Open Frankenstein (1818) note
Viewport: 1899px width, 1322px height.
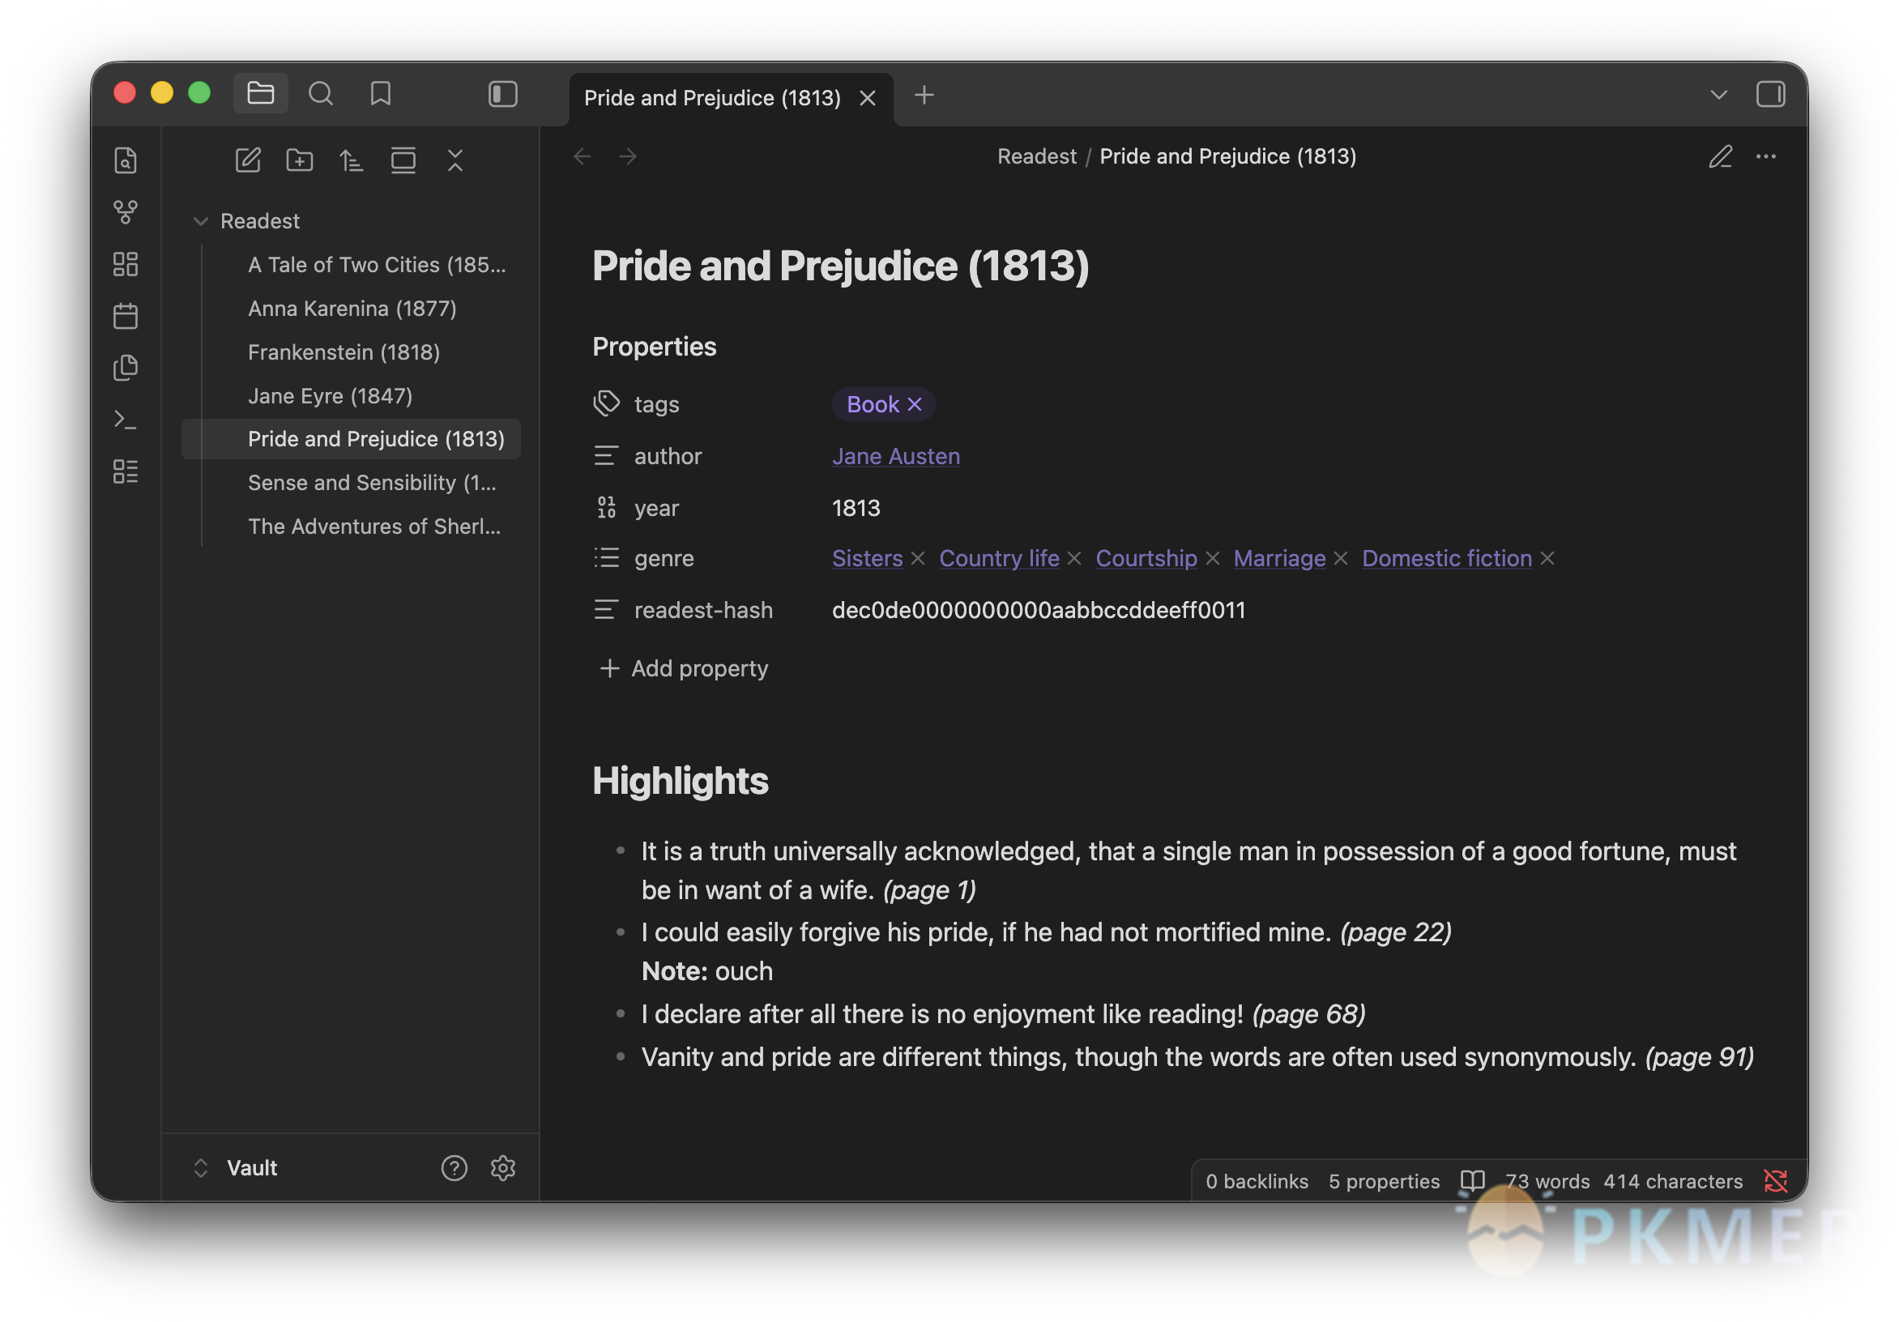pos(344,352)
